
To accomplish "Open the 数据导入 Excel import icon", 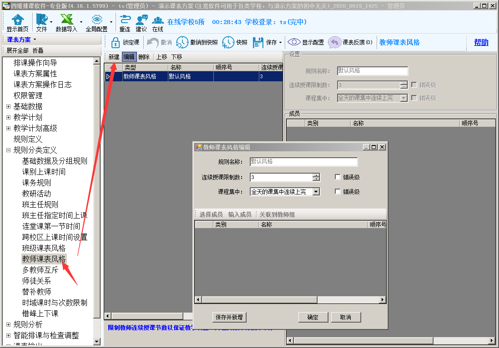I will [66, 20].
